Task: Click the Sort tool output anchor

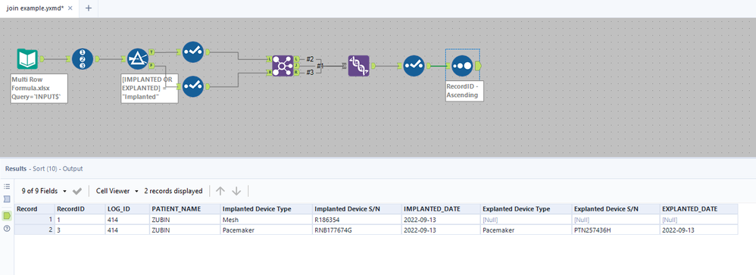Action: tap(478, 65)
